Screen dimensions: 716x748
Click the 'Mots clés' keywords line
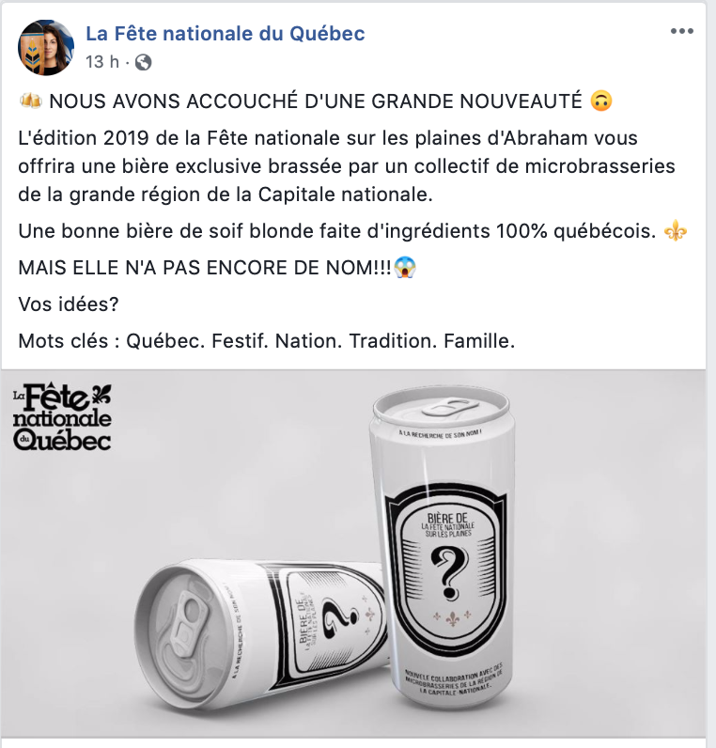(x=267, y=341)
